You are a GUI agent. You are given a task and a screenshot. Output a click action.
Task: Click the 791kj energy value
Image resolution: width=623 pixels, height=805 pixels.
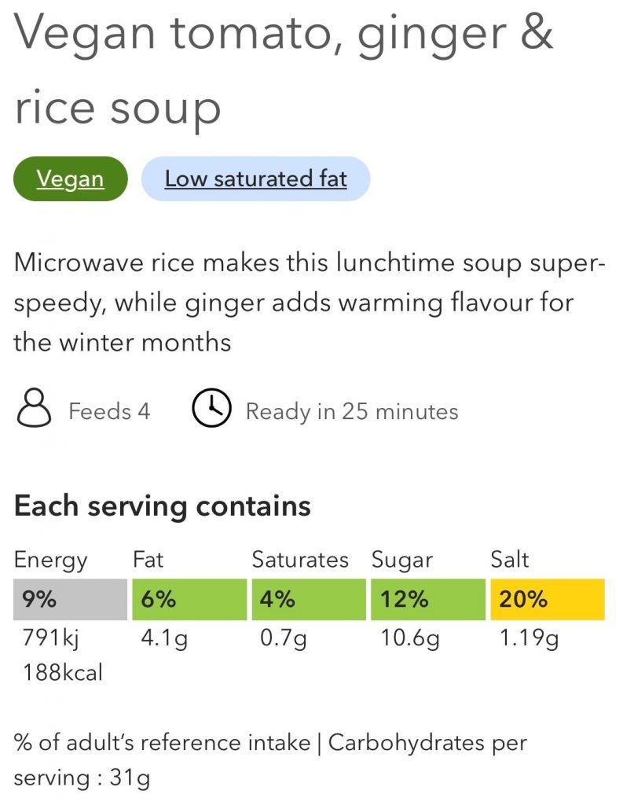51,639
